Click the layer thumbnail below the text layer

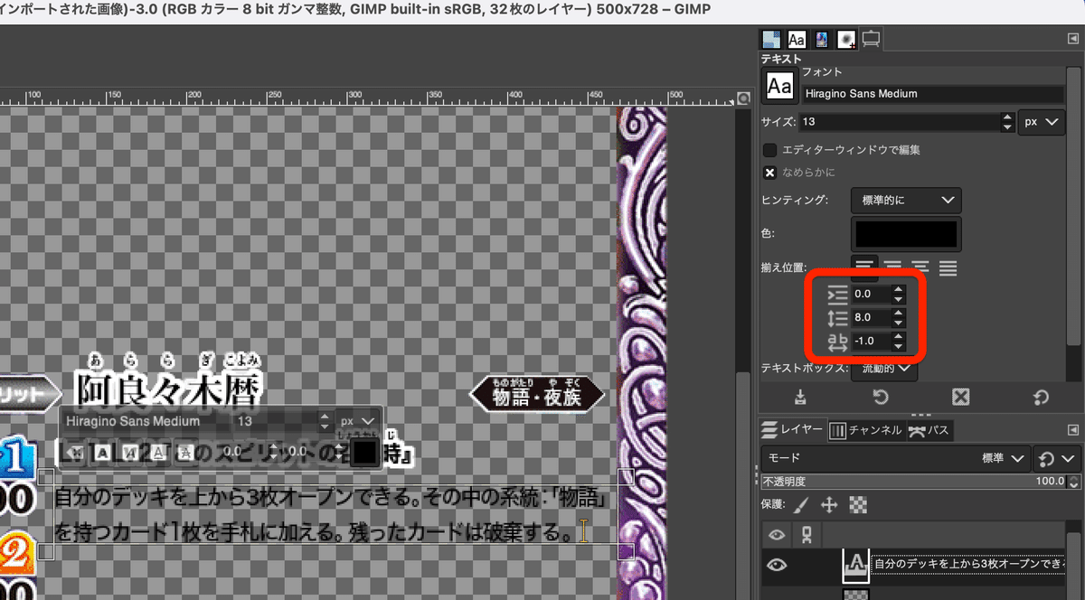click(x=855, y=594)
